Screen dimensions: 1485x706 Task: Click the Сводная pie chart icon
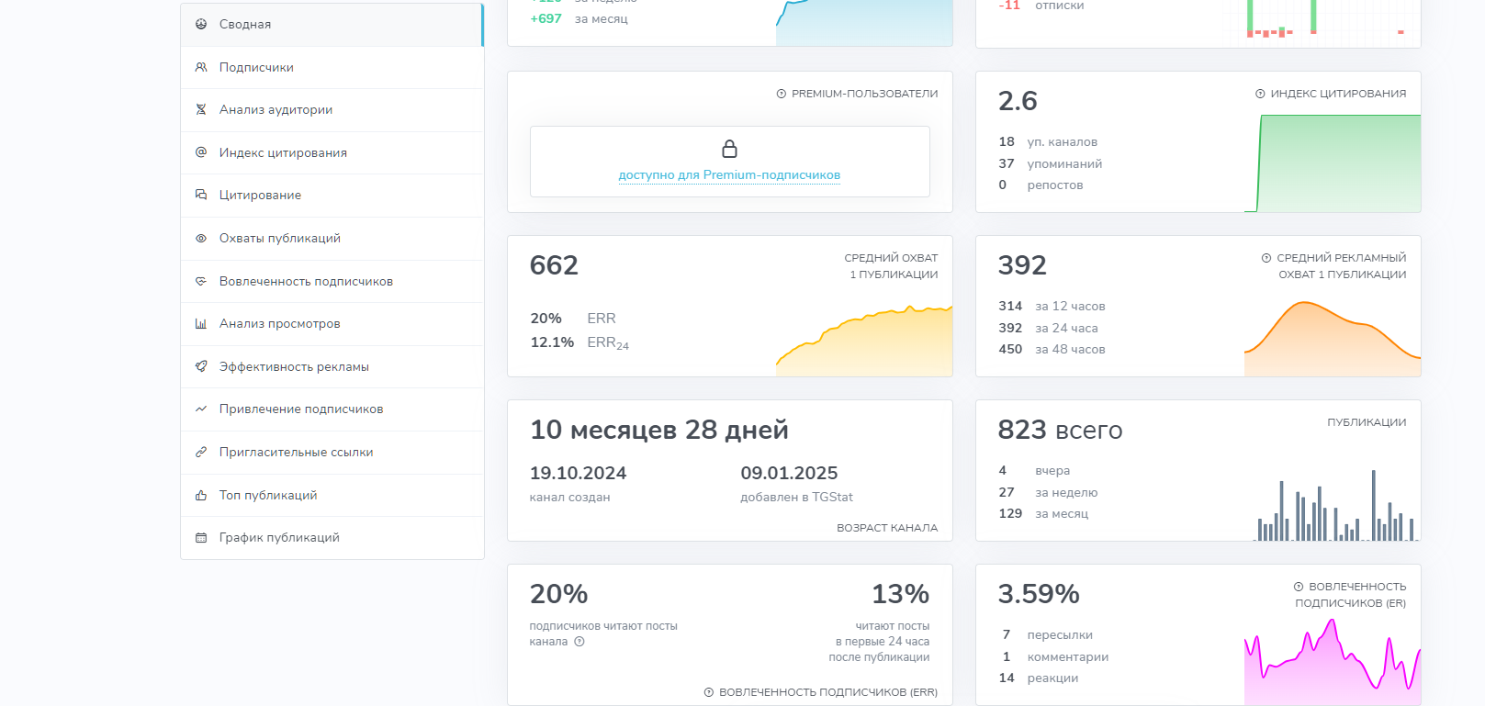pyautogui.click(x=201, y=25)
